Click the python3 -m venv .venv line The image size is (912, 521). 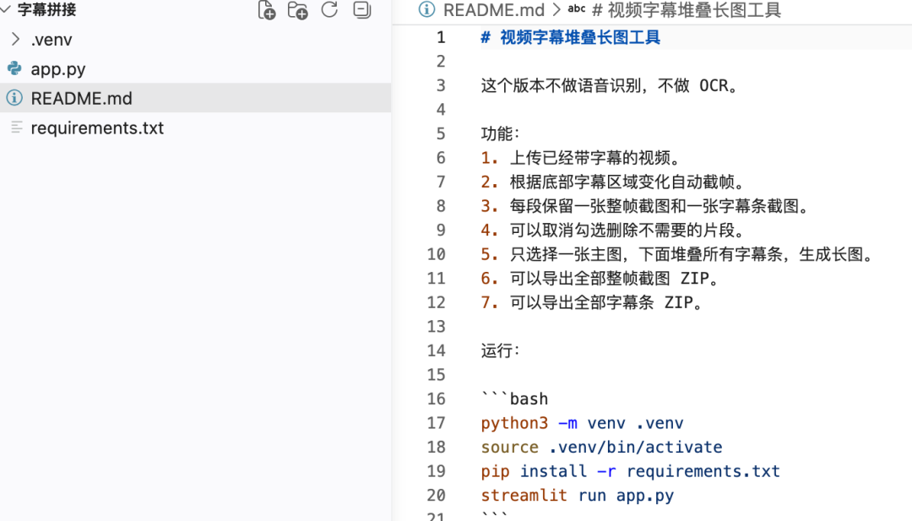(582, 423)
